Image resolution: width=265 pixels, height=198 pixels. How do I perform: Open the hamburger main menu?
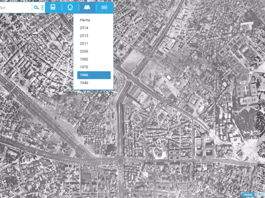(x=104, y=7)
